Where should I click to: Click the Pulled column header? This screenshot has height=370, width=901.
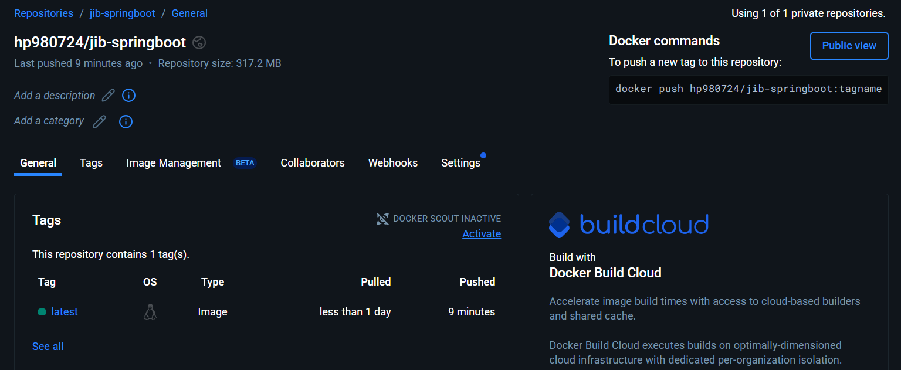[376, 282]
